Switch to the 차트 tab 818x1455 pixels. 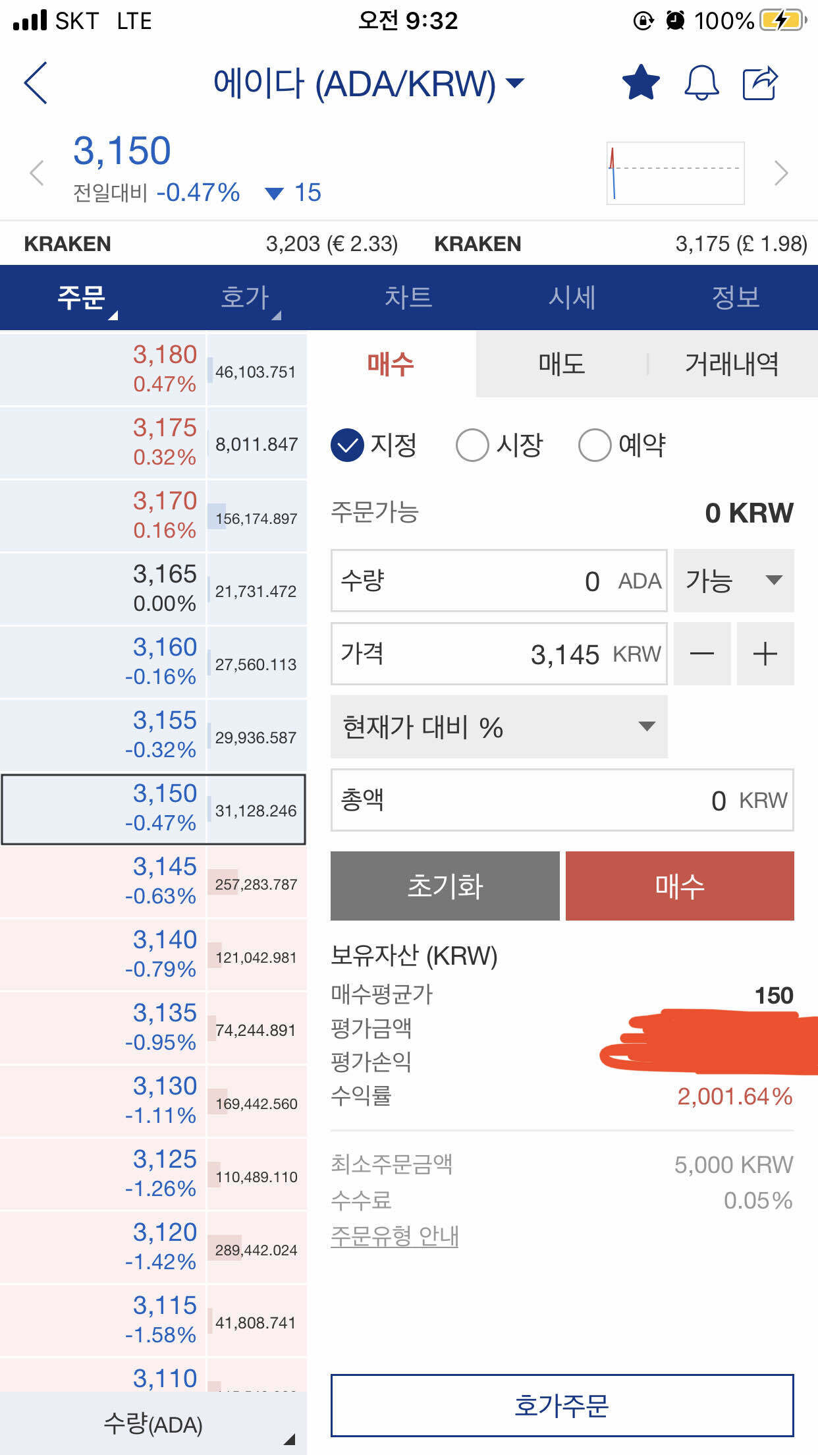[x=409, y=297]
